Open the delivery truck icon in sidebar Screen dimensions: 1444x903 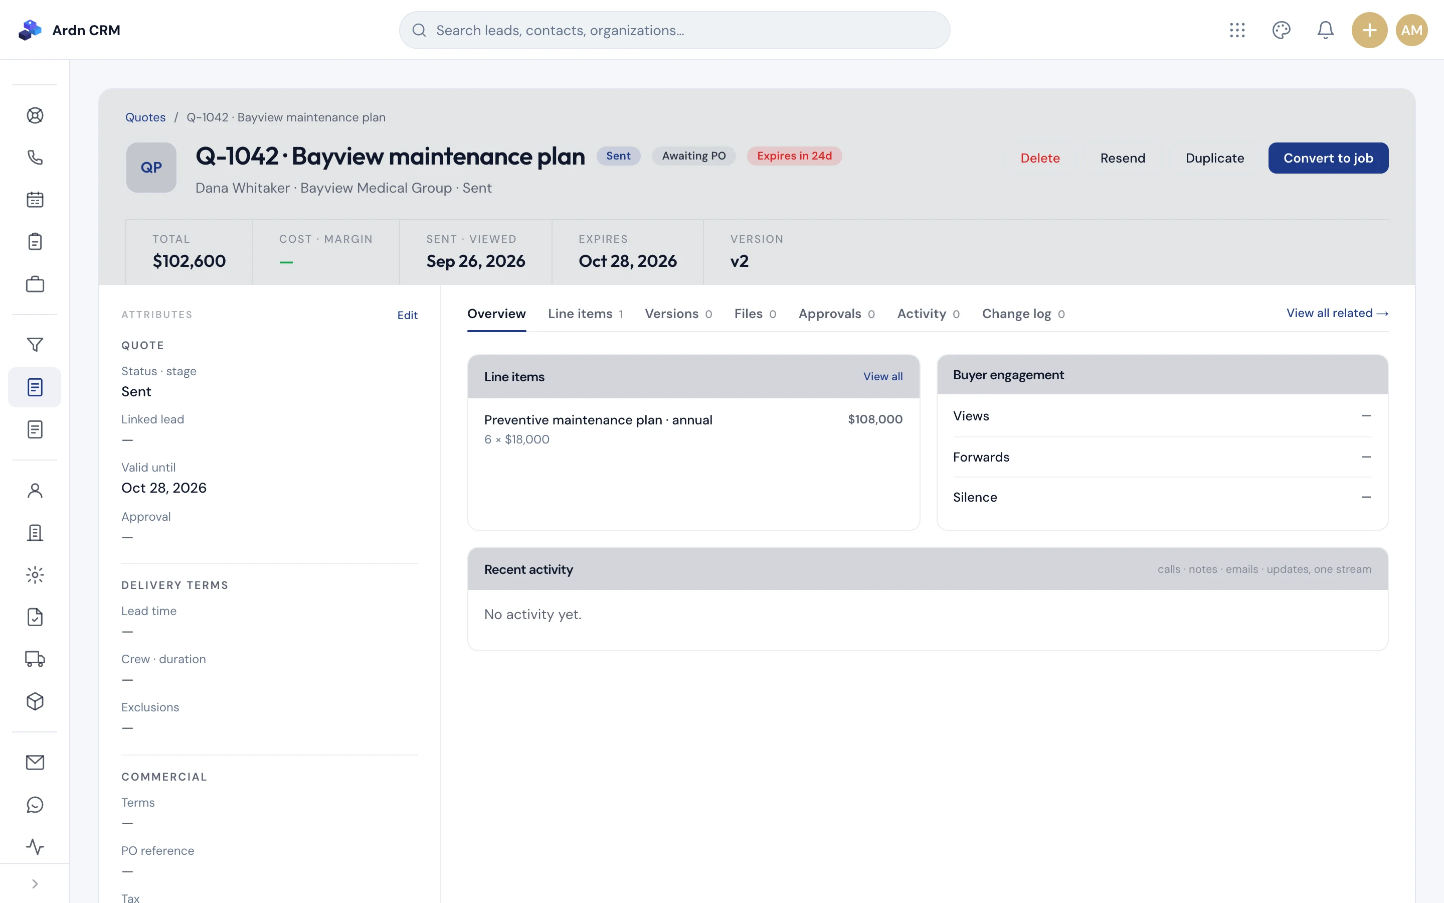(x=35, y=659)
